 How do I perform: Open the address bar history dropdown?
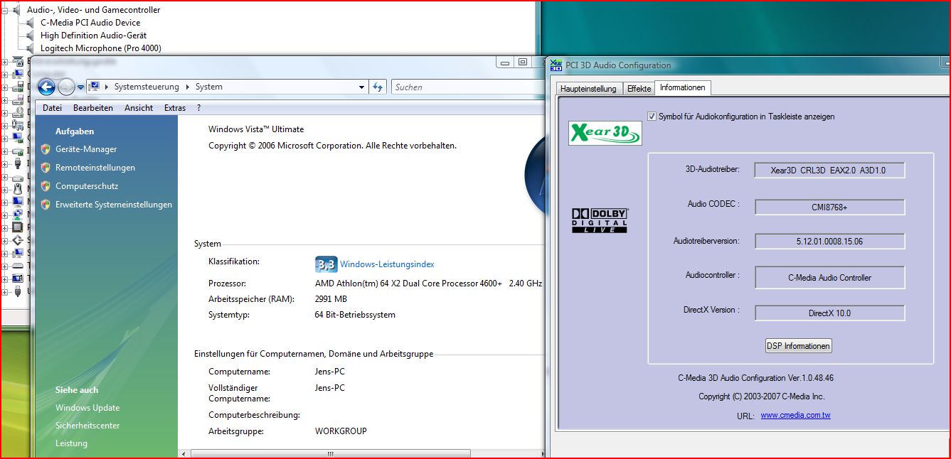[362, 87]
